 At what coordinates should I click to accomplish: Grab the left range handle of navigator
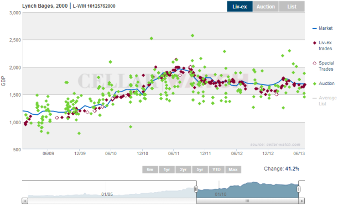click(x=196, y=189)
